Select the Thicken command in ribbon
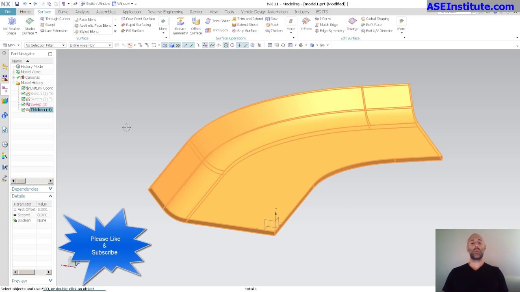Screen dimensions: 520x292 tap(274, 31)
